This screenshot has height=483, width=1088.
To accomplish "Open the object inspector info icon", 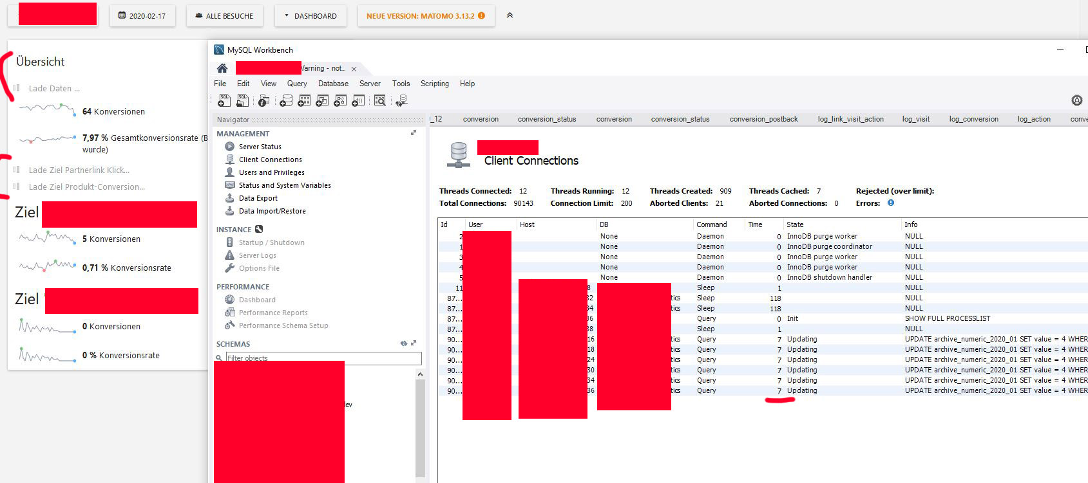I will pos(263,100).
